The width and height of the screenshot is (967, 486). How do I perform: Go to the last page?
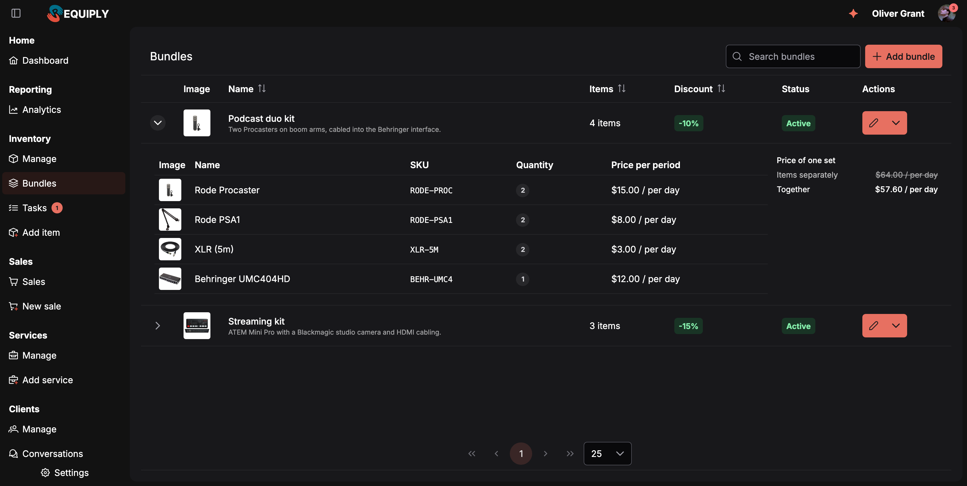[x=570, y=454]
